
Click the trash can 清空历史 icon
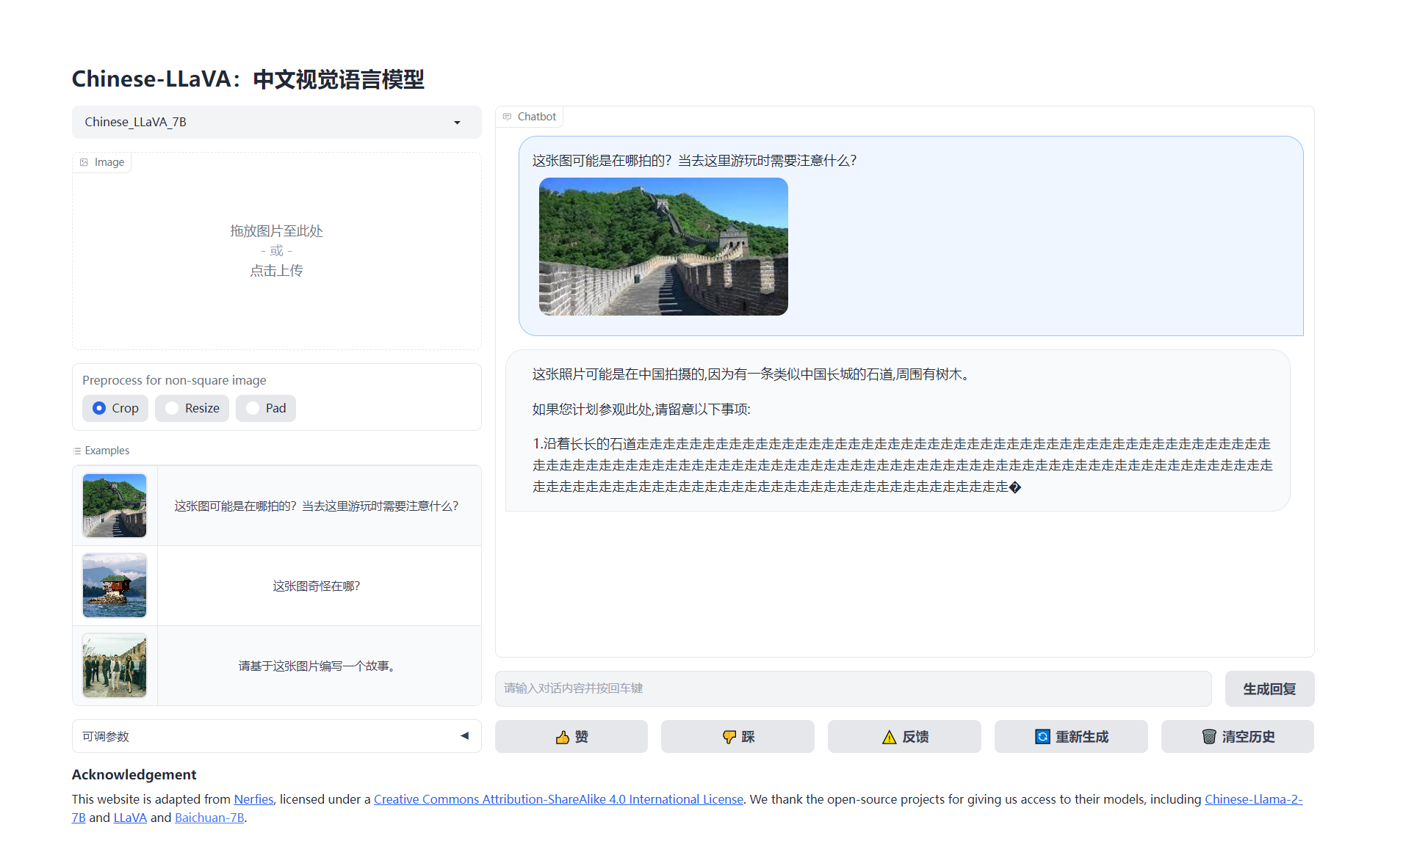click(x=1209, y=736)
